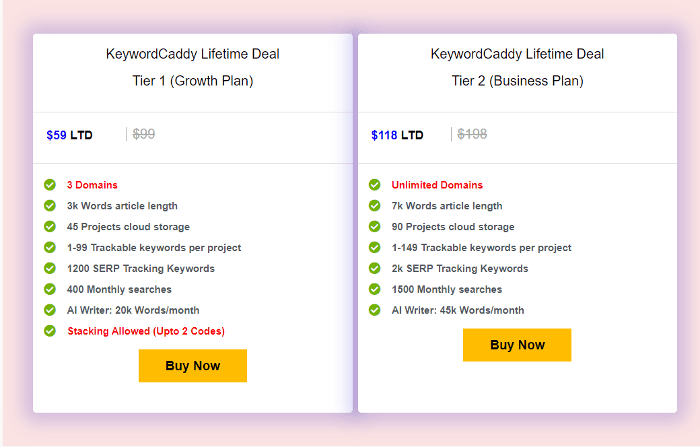700x447 pixels.
Task: Click checkmark icon for 45 Projects cloud storage
Action: coord(49,226)
